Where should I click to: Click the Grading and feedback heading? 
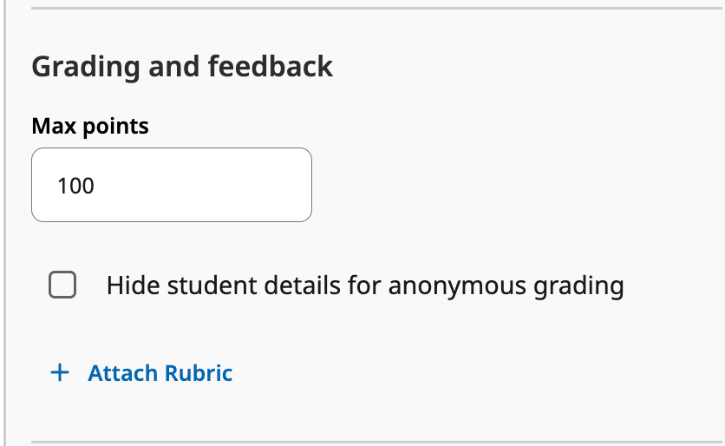[x=182, y=67]
